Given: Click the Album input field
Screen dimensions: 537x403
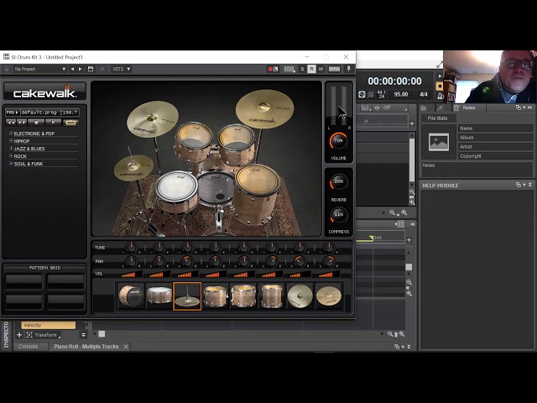Looking at the screenshot, I should tap(495, 138).
